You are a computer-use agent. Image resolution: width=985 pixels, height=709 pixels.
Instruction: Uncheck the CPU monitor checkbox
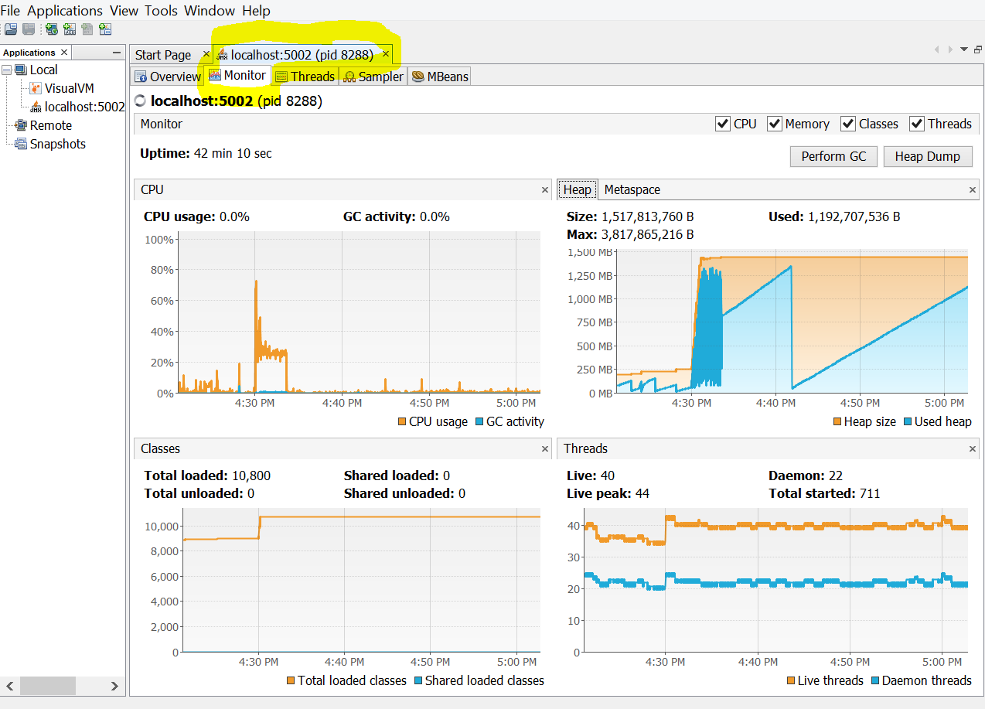[x=722, y=123]
